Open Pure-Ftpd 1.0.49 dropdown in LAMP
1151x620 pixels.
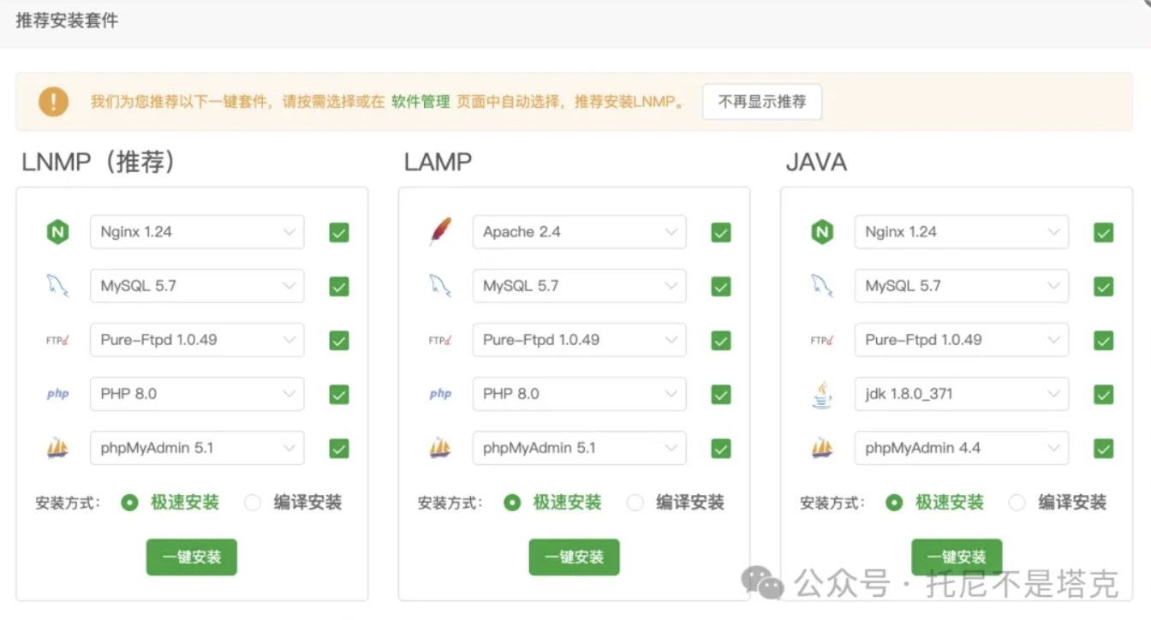click(579, 340)
